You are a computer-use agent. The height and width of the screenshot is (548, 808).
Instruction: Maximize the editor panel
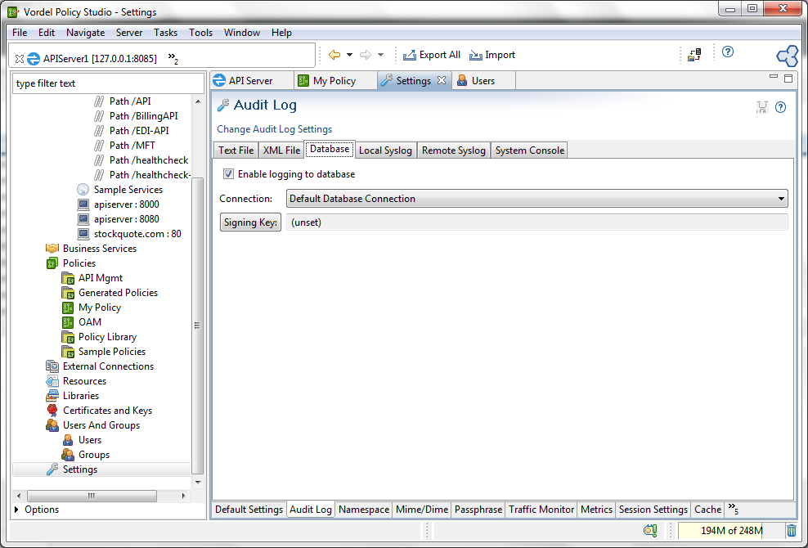pos(788,79)
